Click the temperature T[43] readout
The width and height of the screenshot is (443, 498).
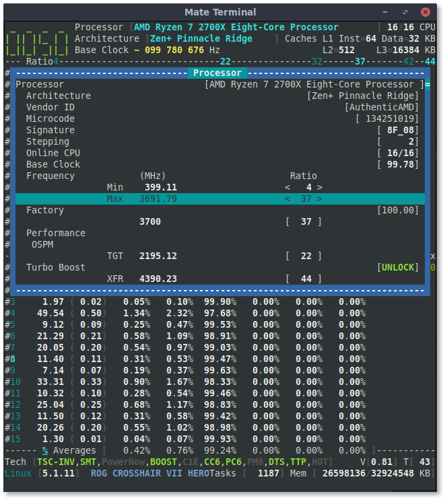click(419, 462)
